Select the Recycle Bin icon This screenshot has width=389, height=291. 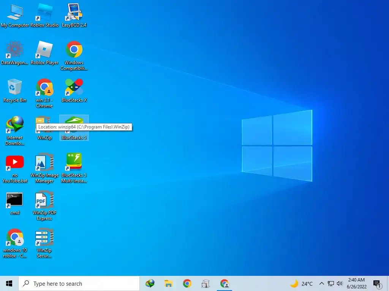pyautogui.click(x=15, y=91)
